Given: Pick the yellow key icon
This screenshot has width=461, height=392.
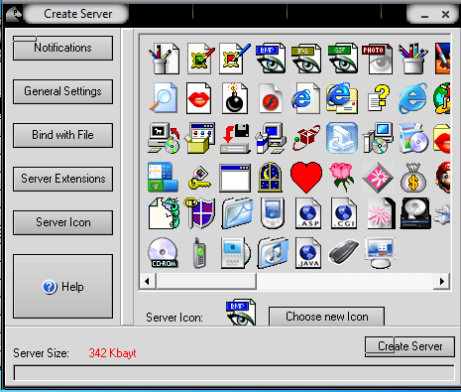Looking at the screenshot, I should click(199, 178).
